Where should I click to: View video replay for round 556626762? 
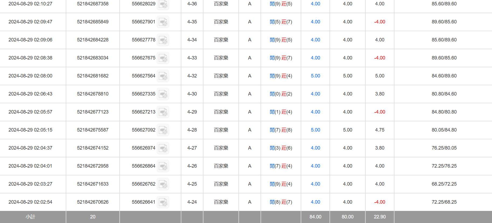163,184
